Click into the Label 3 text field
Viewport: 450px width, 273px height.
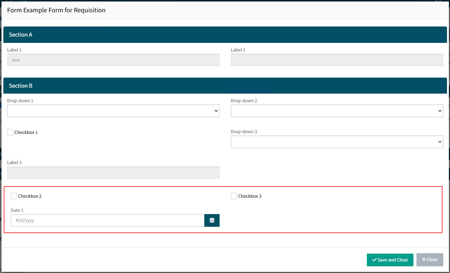pos(113,173)
